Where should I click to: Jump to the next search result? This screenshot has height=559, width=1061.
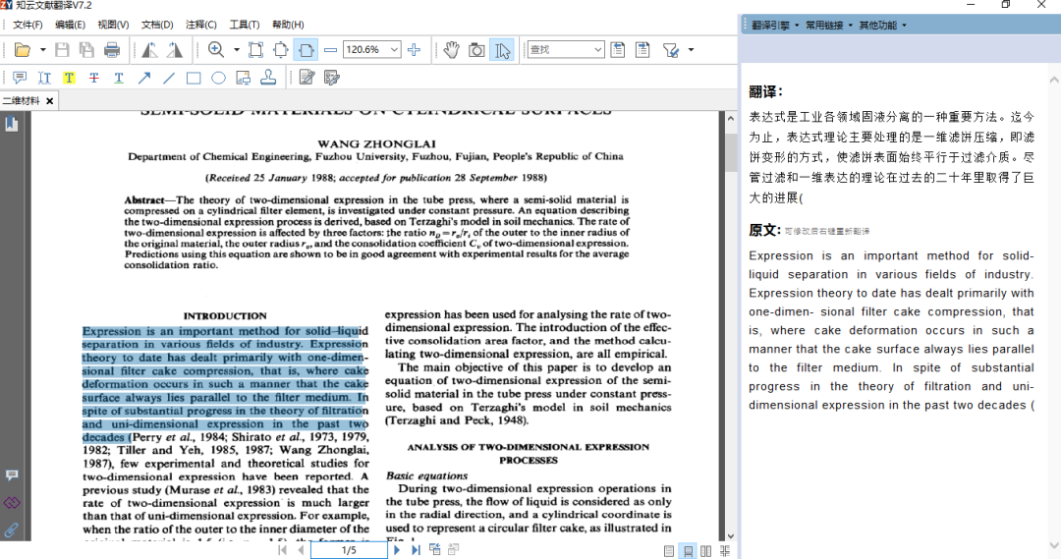[642, 50]
